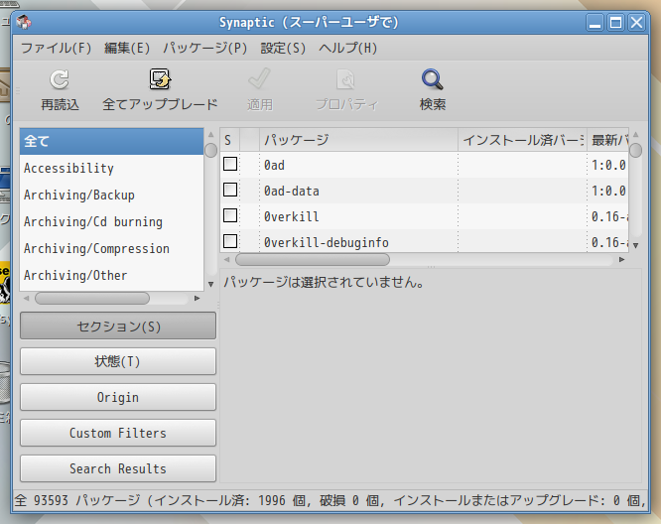Select the 0ad-data package name
The width and height of the screenshot is (661, 524).
291,191
